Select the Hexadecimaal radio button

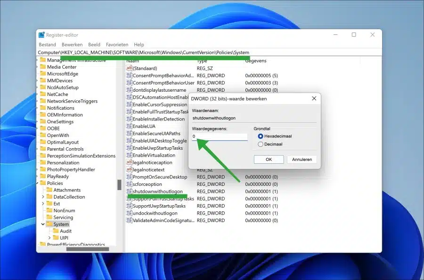pos(261,136)
